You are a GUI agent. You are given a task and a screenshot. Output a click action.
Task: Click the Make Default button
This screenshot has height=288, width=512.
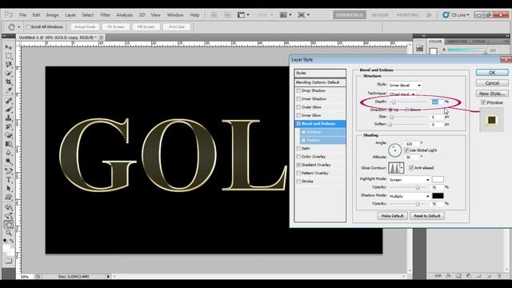392,216
